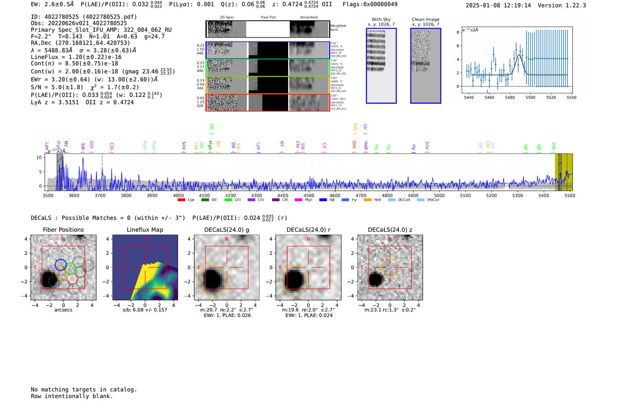This screenshot has height=420, width=617.
Task: Click the 'EWr: 1. PLAE: 0.026' caption
Action: tap(227, 316)
